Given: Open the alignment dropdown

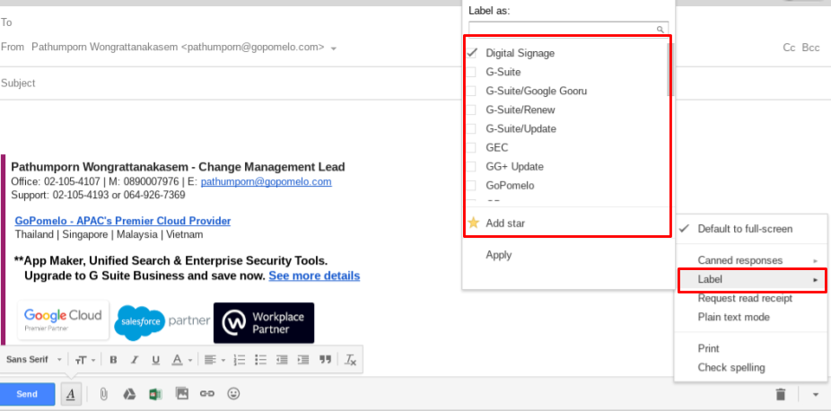Looking at the screenshot, I should (214, 360).
